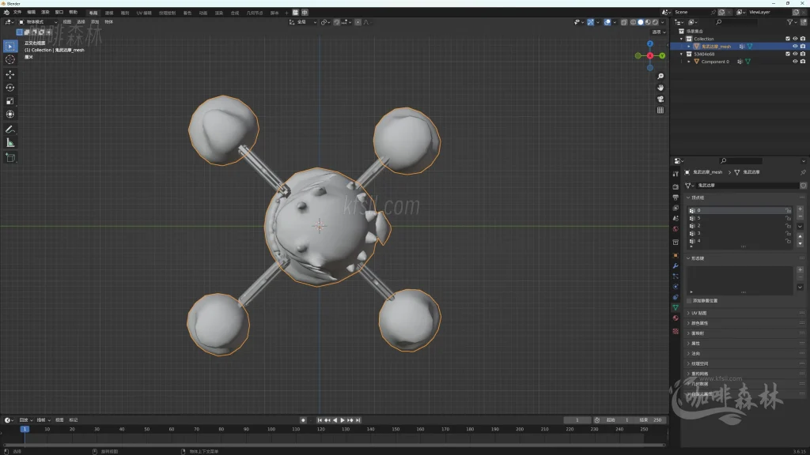This screenshot has width=810, height=455.
Task: Activate the Measure tool
Action: pos(10,143)
